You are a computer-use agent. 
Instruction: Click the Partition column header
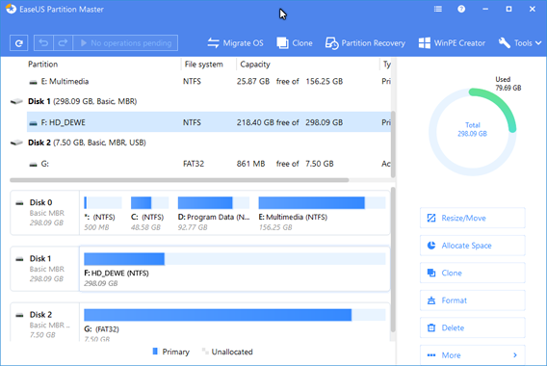(x=43, y=65)
